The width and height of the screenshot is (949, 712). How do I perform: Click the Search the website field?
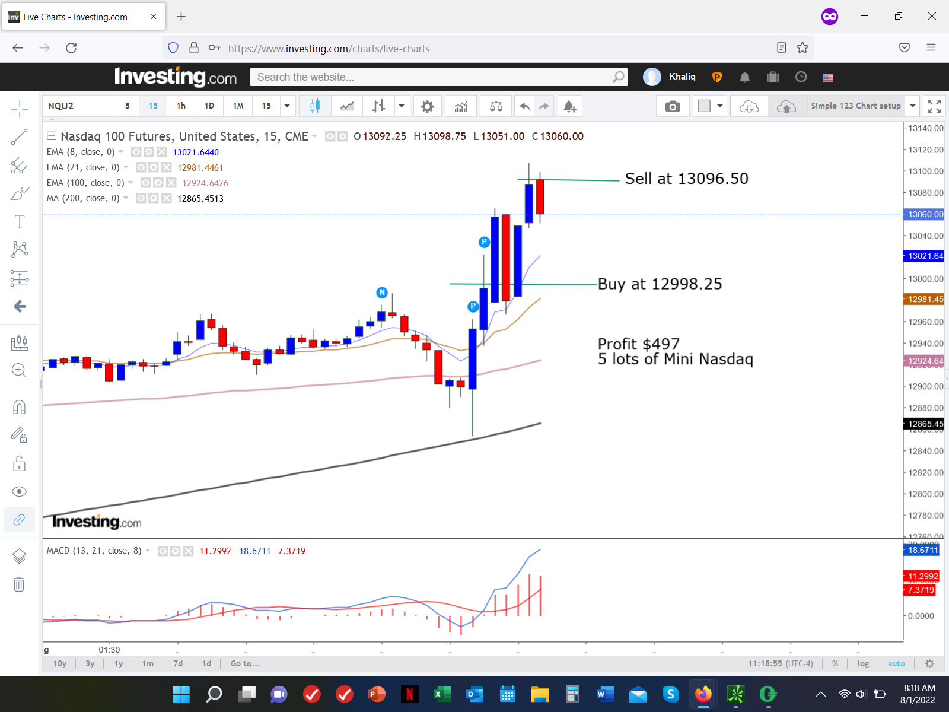click(x=439, y=77)
